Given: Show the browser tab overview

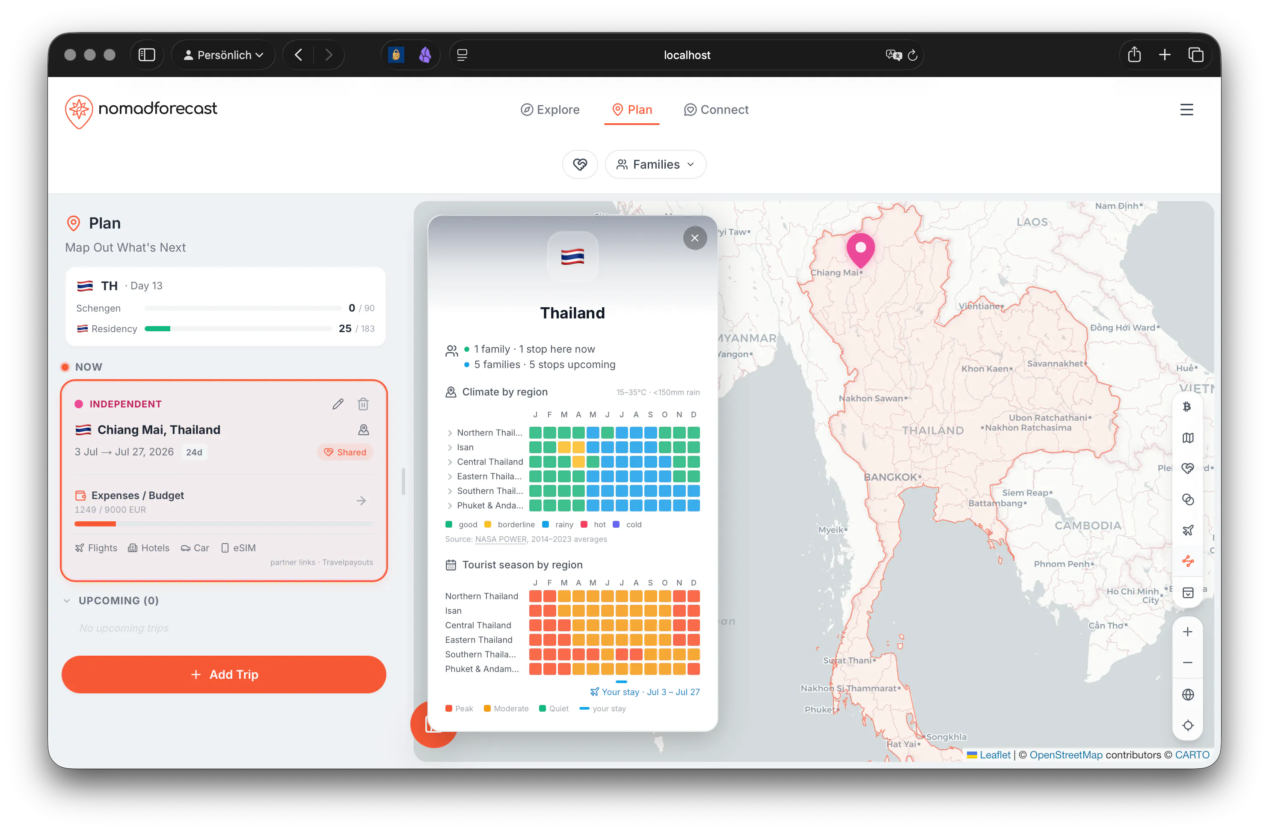Looking at the screenshot, I should tap(1195, 54).
